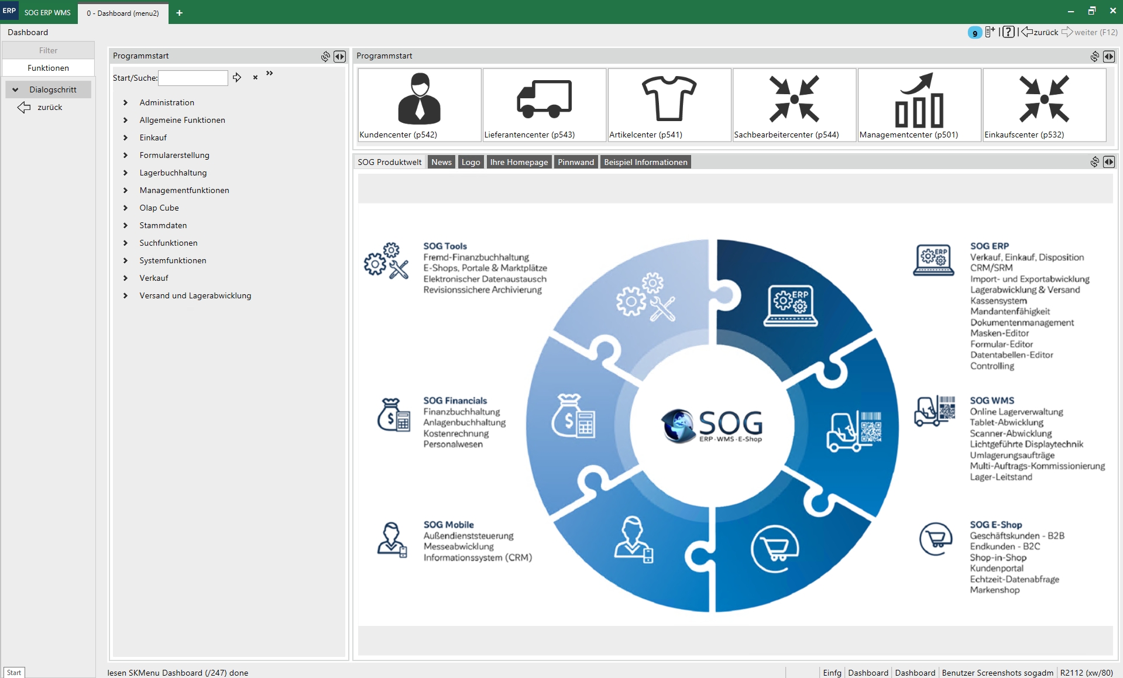Viewport: 1123px width, 678px height.
Task: Click the R2112 (xw/80) status entry
Action: [1087, 673]
